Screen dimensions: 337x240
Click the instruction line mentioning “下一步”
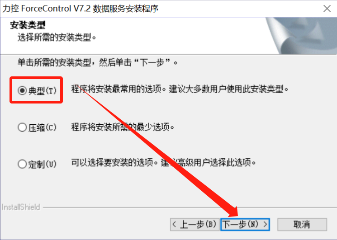[x=97, y=62]
